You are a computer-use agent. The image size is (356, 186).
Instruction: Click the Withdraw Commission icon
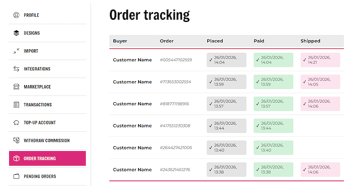(x=16, y=141)
